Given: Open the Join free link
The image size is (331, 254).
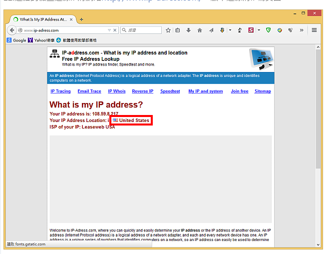Looking at the screenshot, I should point(240,91).
